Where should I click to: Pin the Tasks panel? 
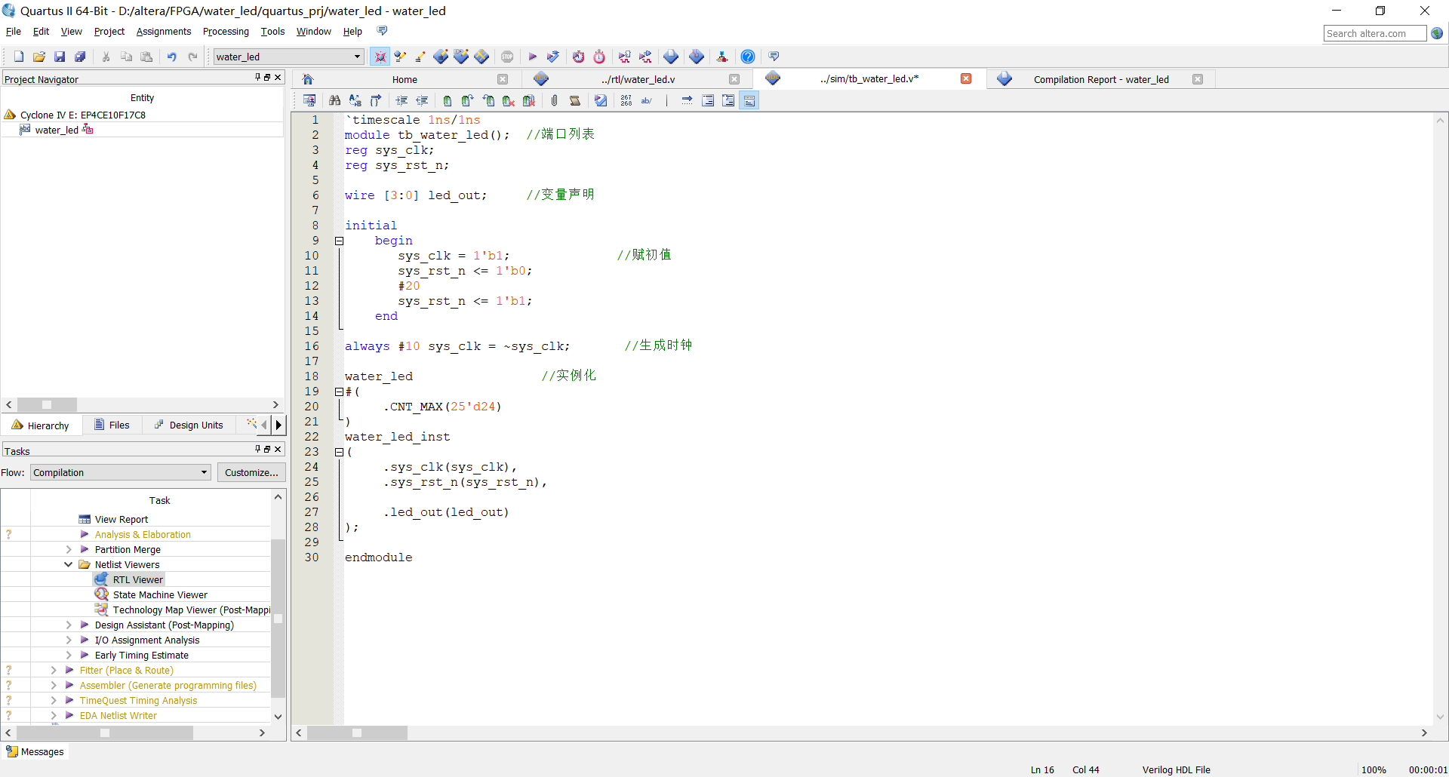pos(257,449)
